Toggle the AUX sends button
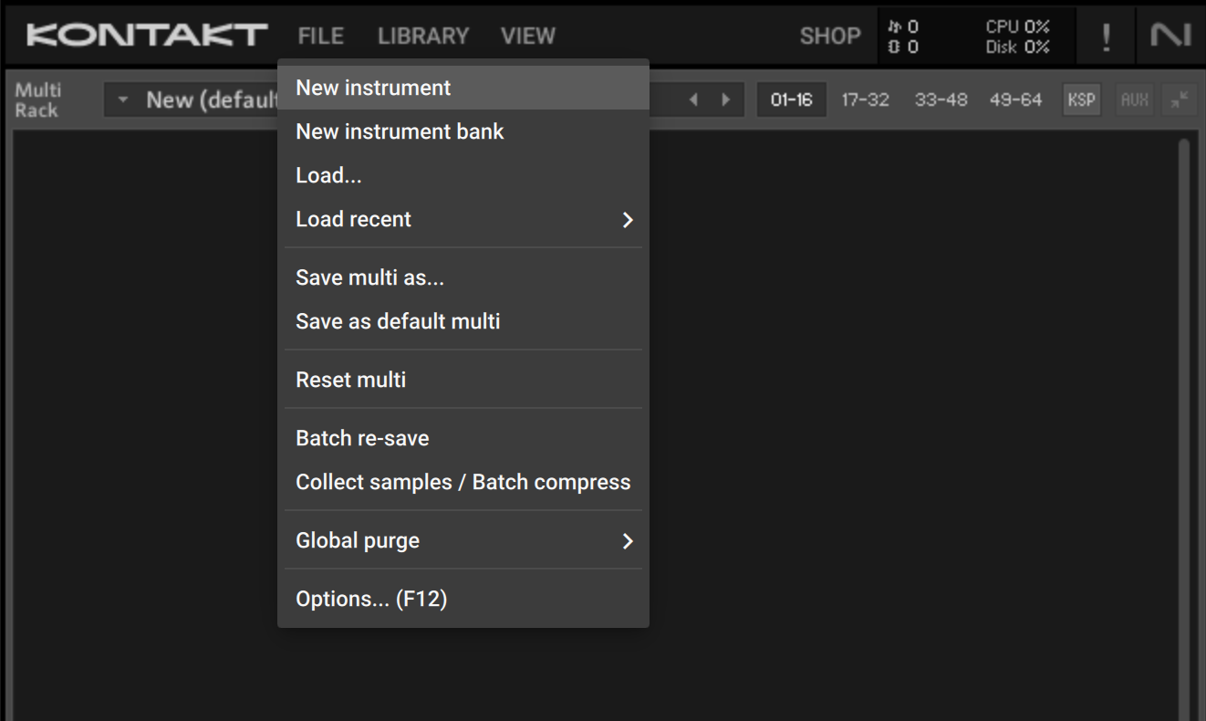The height and width of the screenshot is (721, 1206). (x=1135, y=99)
